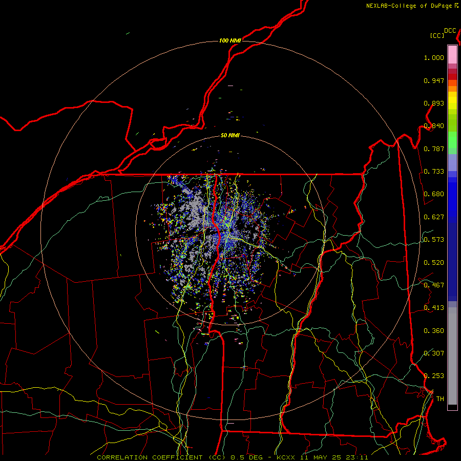Click the 50 NMI range ring label
Image resolution: width=461 pixels, height=461 pixels.
[x=230, y=135]
